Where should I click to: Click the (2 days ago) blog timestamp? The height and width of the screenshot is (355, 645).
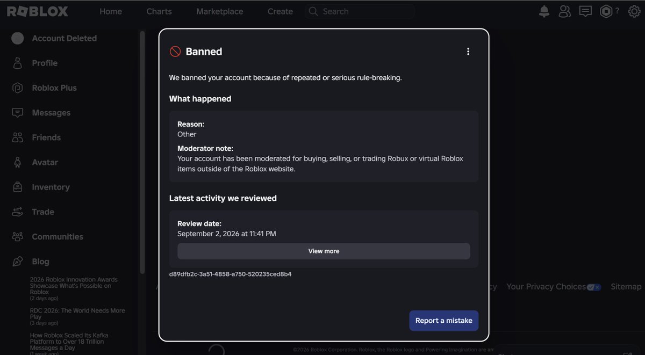(x=44, y=298)
